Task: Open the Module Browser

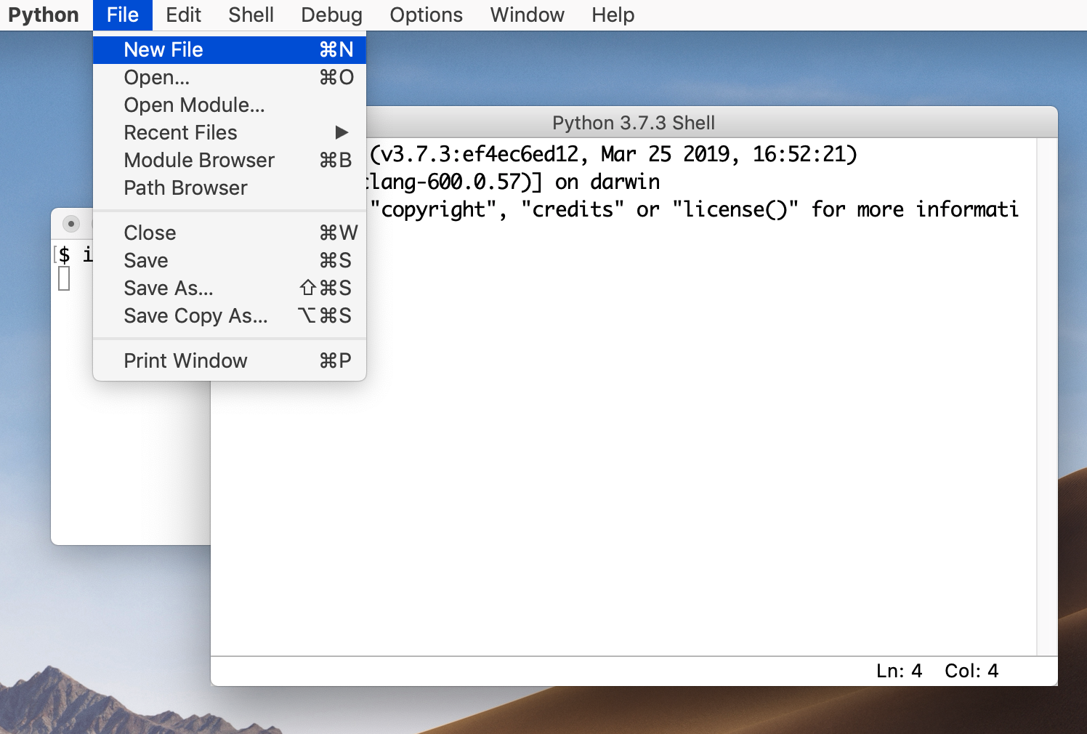Action: [x=199, y=160]
